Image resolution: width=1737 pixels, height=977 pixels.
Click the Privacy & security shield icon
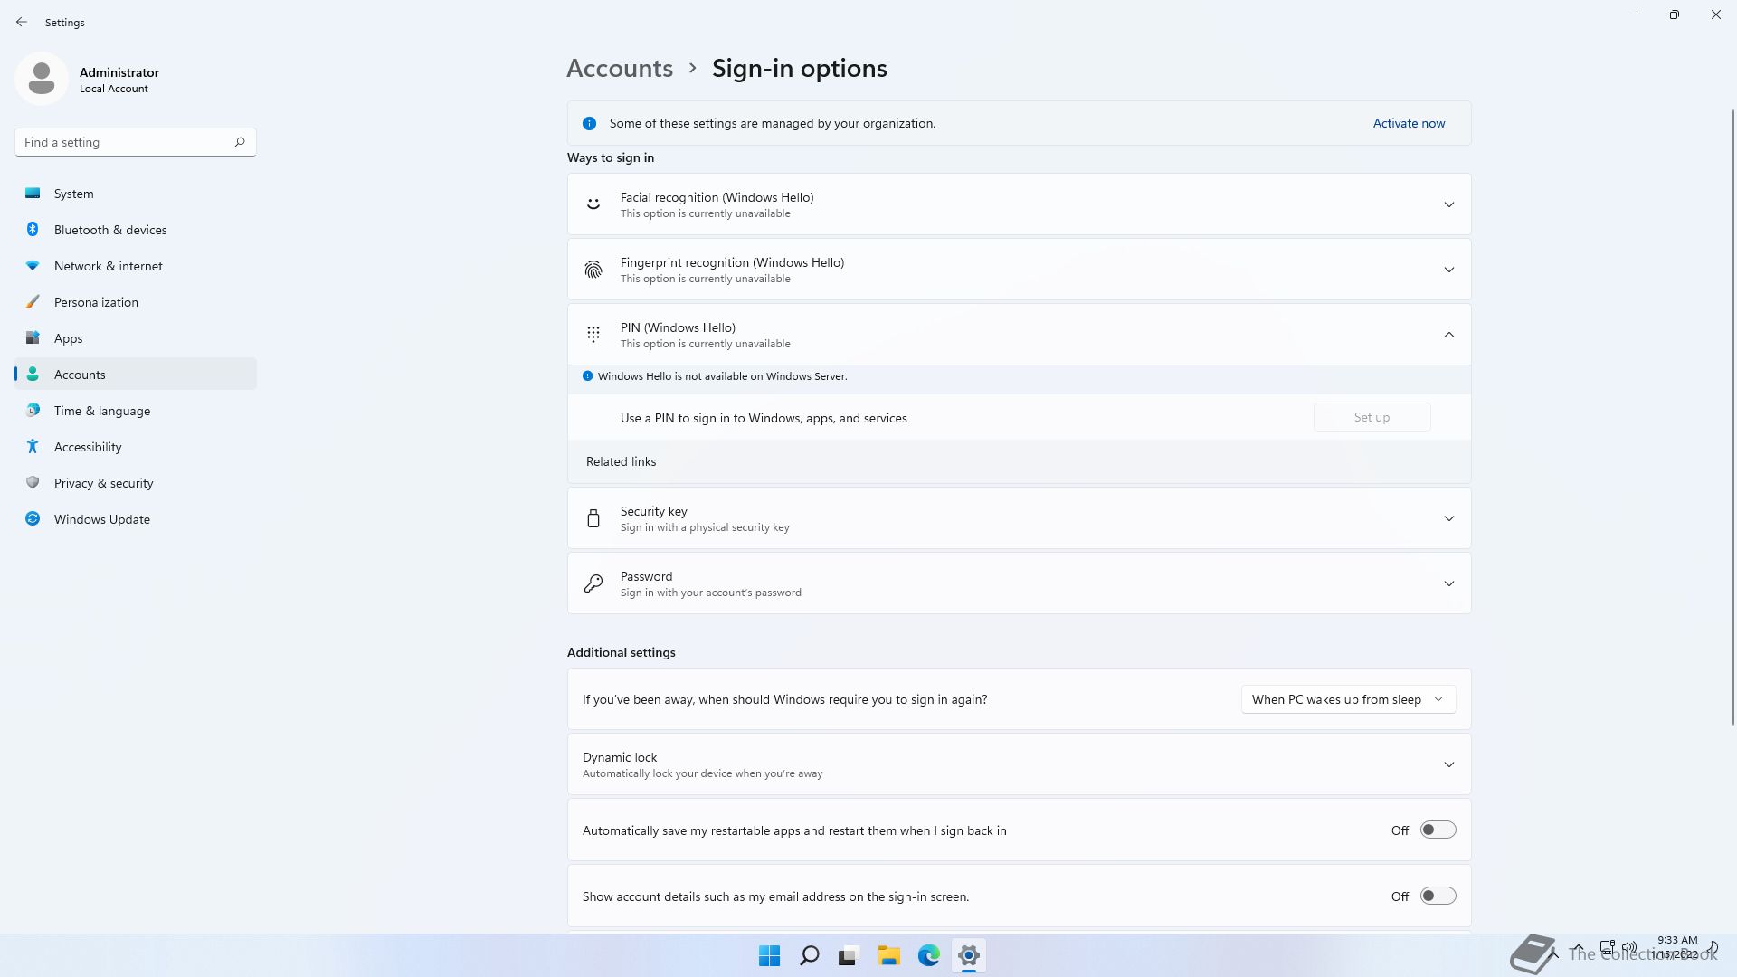[x=33, y=482]
